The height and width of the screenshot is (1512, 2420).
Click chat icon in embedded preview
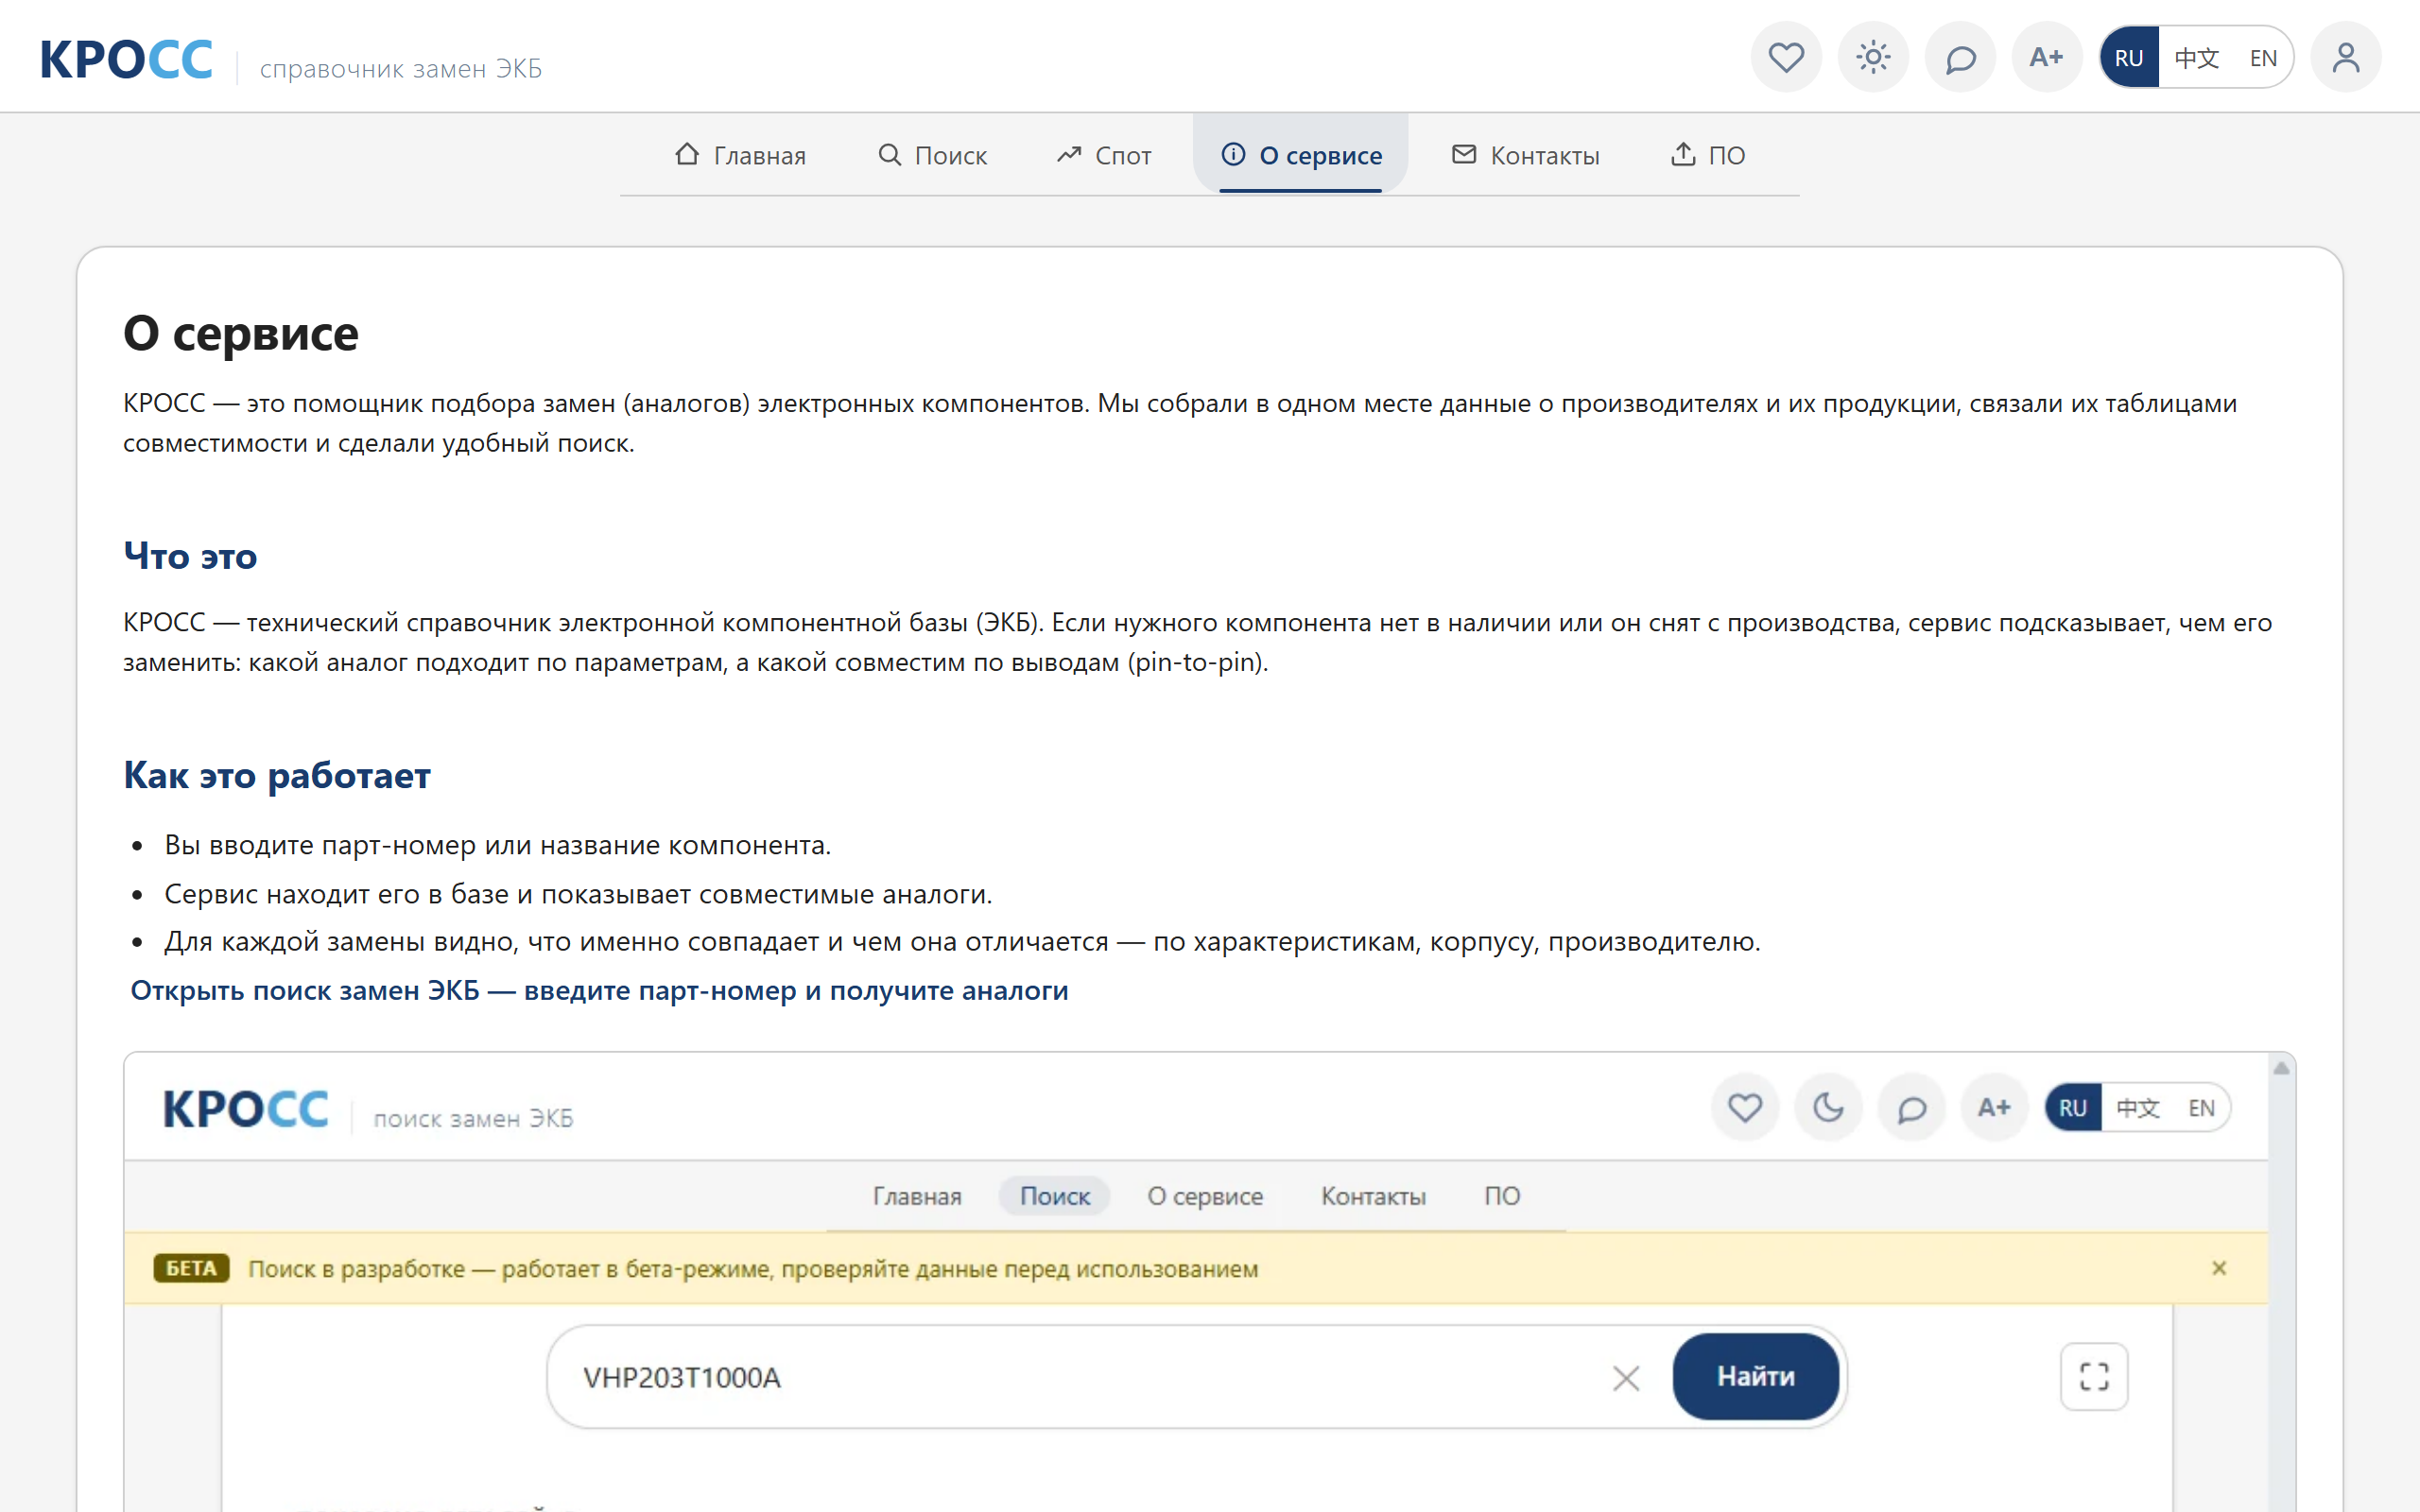point(1912,1107)
